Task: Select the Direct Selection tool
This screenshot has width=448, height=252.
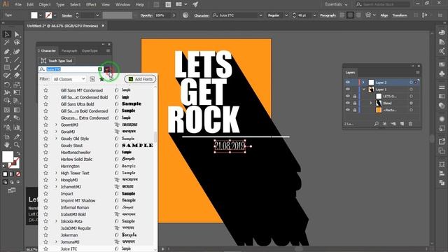Action: (17, 34)
